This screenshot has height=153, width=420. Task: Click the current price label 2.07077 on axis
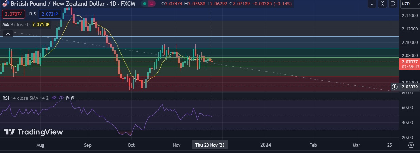[410, 62]
